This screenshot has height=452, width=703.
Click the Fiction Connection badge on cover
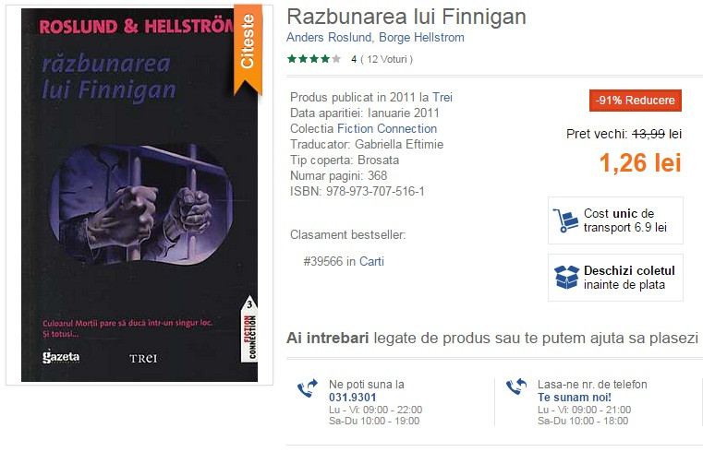pos(249,329)
